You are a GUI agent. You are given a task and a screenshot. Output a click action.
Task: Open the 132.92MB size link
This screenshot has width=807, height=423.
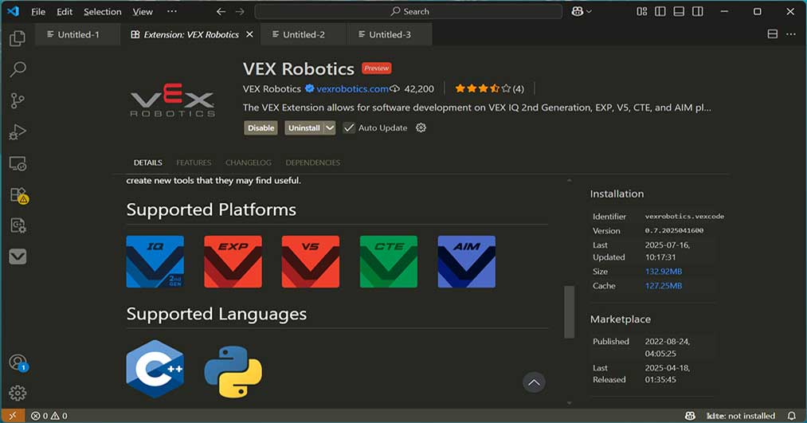click(x=664, y=271)
